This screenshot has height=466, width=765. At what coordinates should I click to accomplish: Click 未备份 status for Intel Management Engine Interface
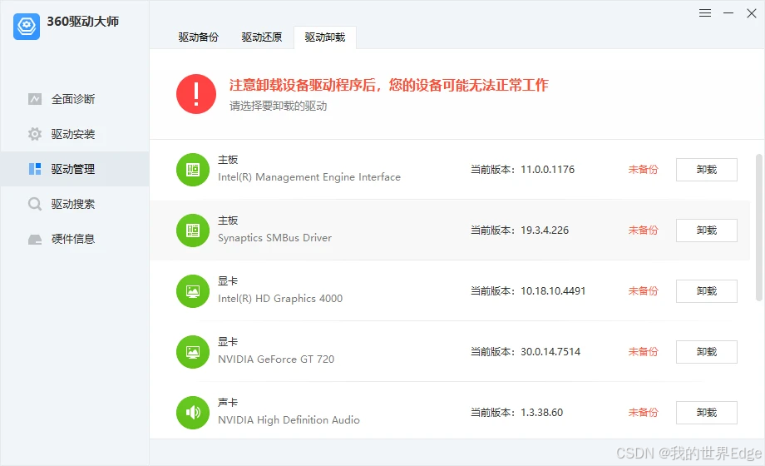coord(643,170)
